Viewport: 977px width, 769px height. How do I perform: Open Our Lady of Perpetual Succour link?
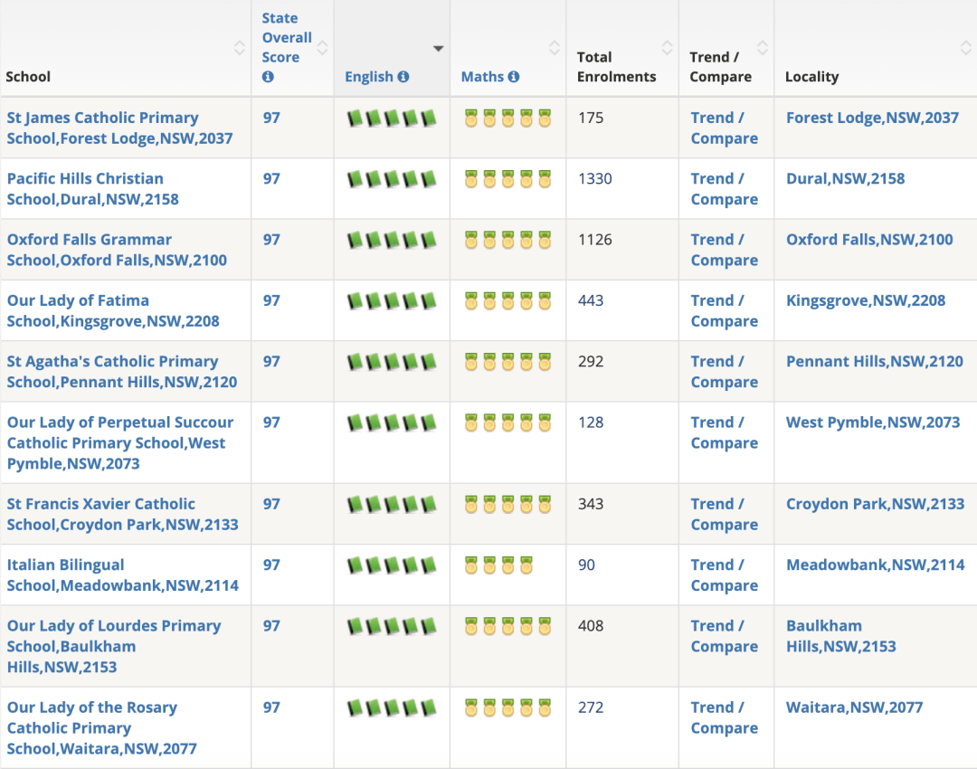pyautogui.click(x=120, y=443)
